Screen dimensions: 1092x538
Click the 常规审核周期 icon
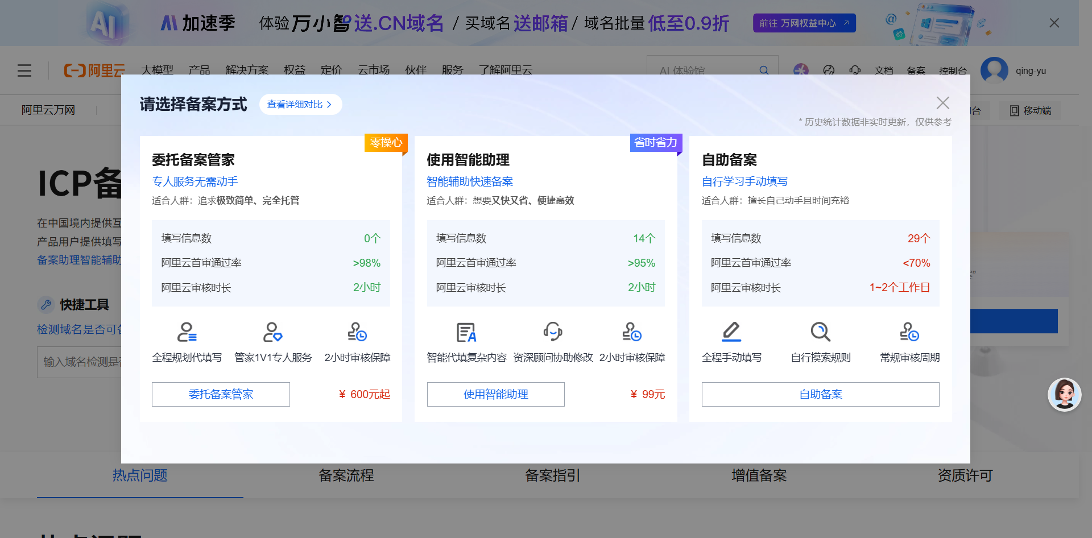pyautogui.click(x=909, y=332)
